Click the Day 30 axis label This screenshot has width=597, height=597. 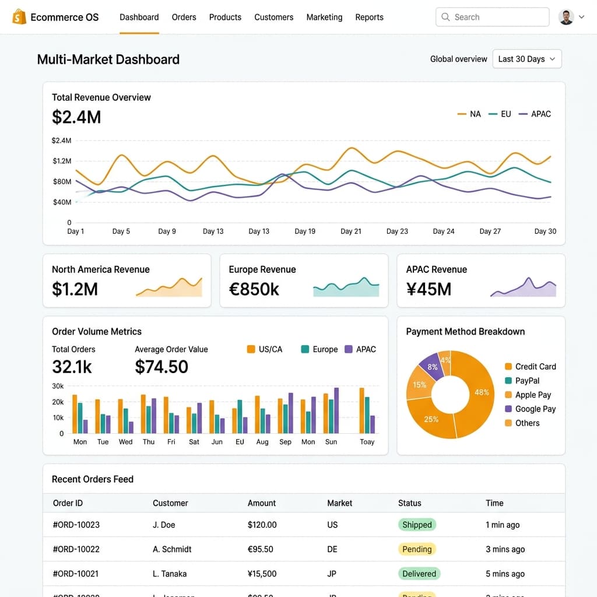545,231
